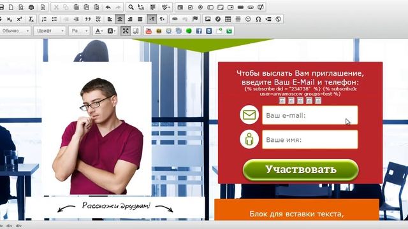
Task: Click the Print icon
Action: coord(31,7)
